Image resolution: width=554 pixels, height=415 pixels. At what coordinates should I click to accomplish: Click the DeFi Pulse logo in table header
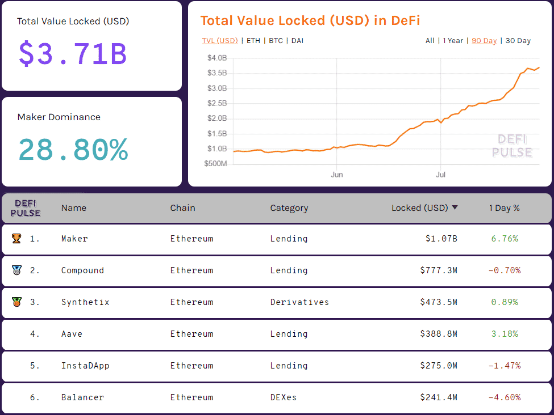[x=26, y=208]
